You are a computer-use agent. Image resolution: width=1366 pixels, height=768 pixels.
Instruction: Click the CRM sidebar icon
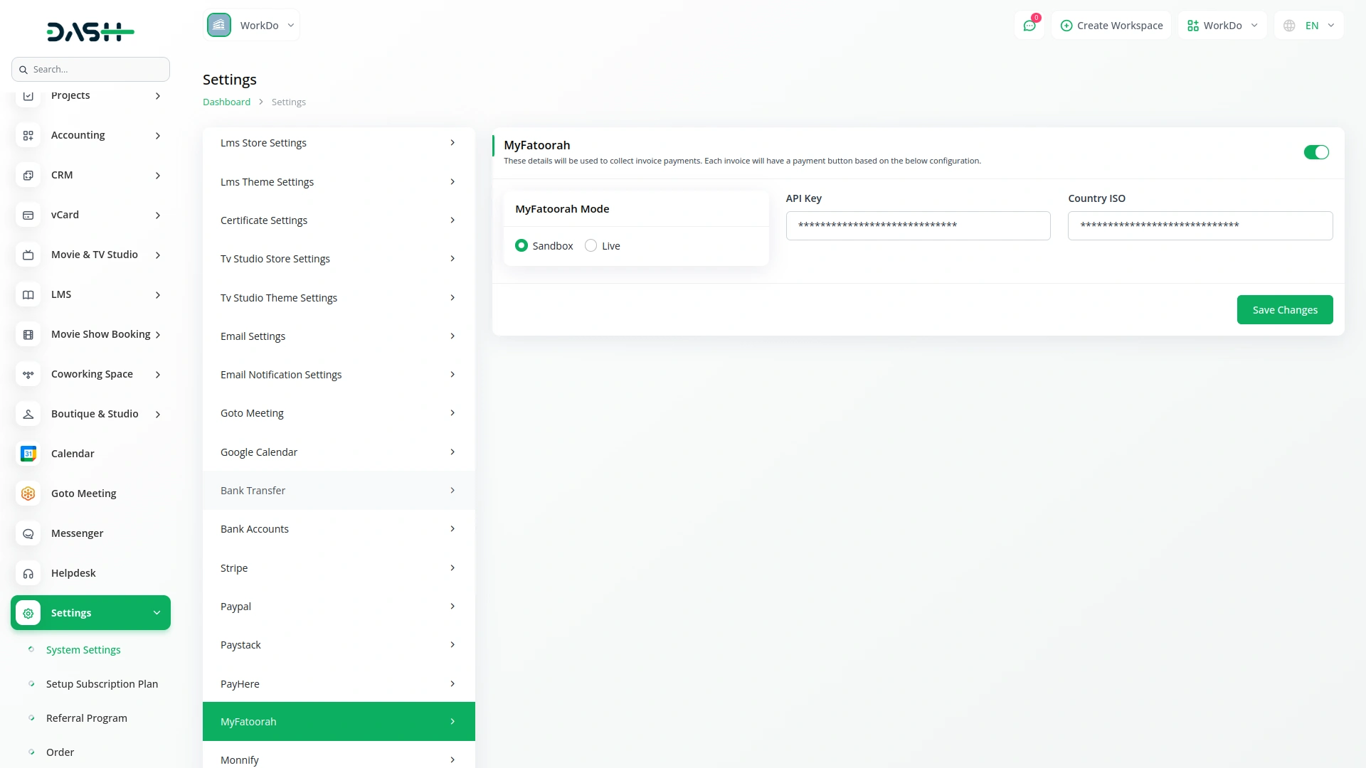(28, 175)
